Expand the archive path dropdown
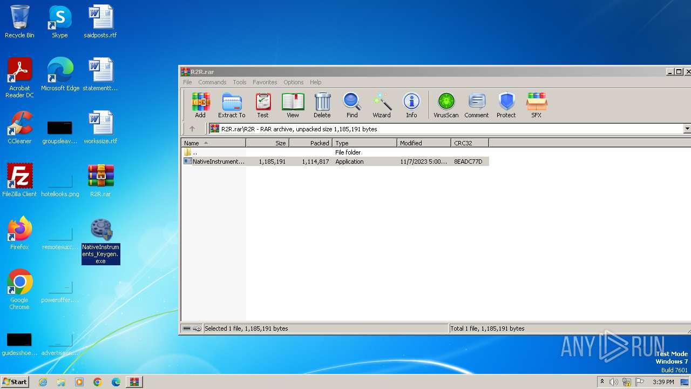 tap(687, 129)
